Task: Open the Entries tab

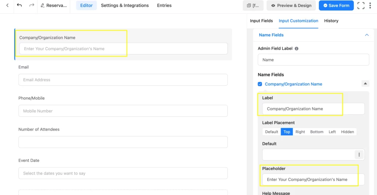Action: point(164,5)
